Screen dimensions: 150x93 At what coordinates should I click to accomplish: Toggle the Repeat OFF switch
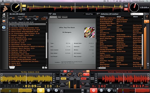tap(25, 17)
